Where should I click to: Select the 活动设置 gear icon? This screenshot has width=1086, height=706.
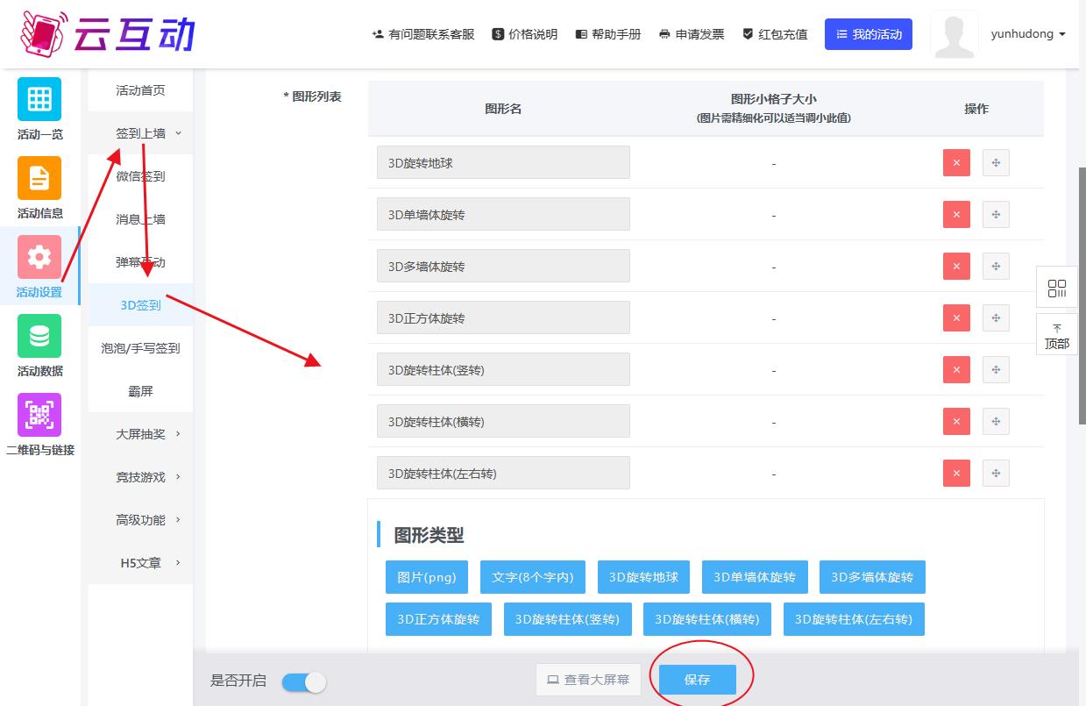(39, 257)
